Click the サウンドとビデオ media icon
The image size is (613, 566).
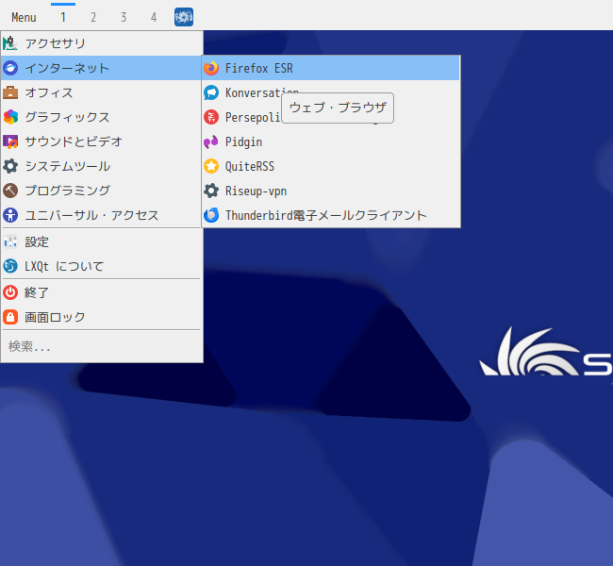point(10,141)
